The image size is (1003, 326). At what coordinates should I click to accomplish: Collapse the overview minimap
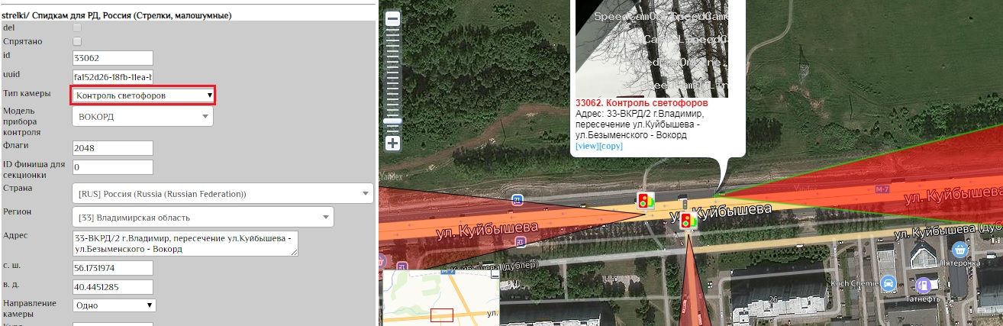(493, 275)
